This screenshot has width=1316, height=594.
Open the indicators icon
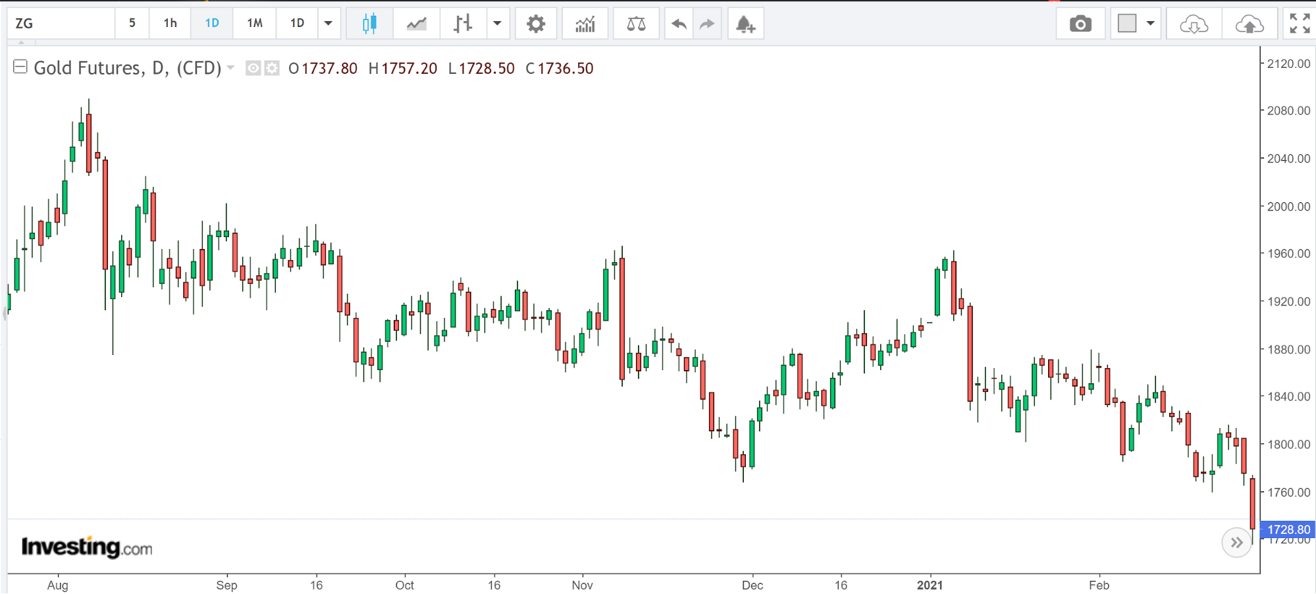[x=585, y=24]
